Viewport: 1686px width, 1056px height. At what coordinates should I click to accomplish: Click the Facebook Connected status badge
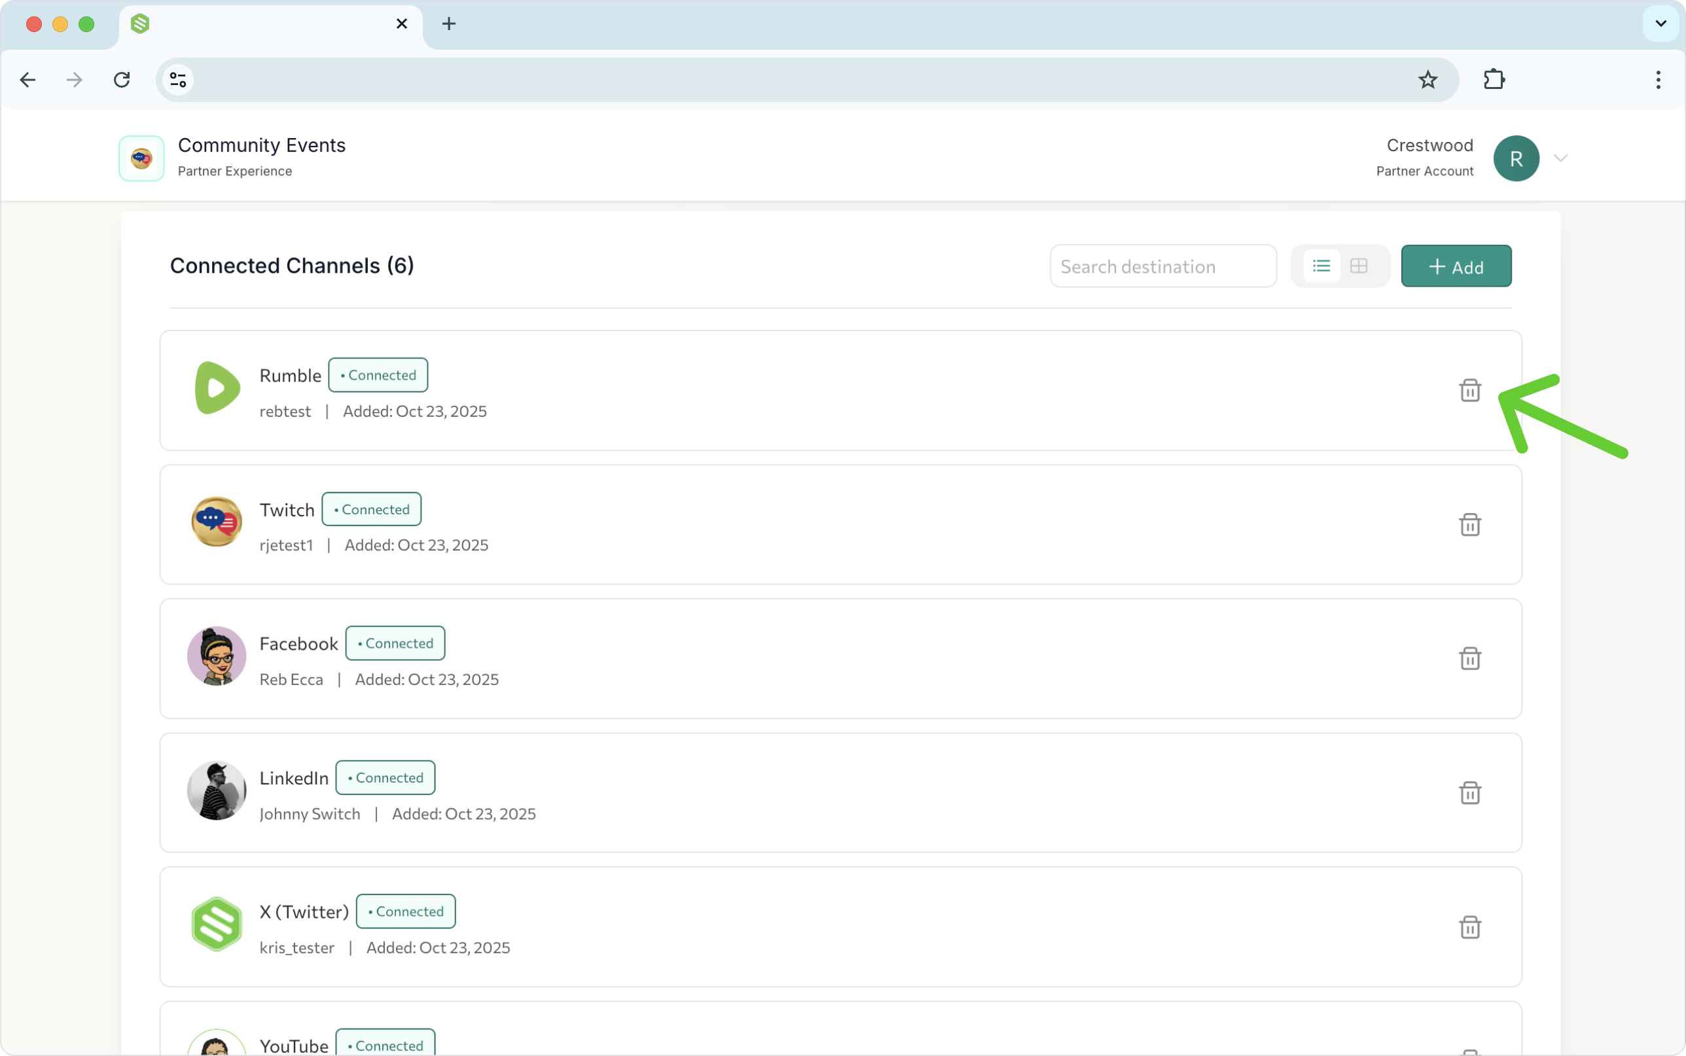pyautogui.click(x=395, y=643)
